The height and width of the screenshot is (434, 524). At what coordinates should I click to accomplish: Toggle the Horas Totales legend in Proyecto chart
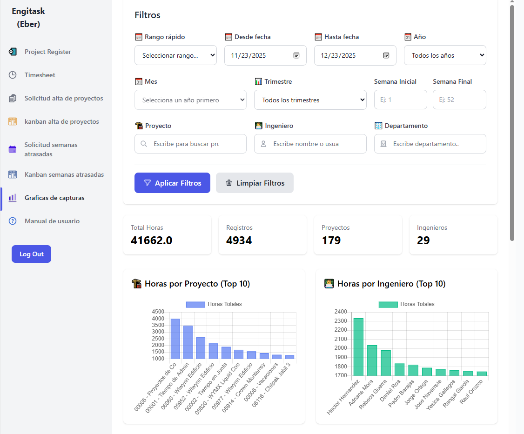coord(214,304)
